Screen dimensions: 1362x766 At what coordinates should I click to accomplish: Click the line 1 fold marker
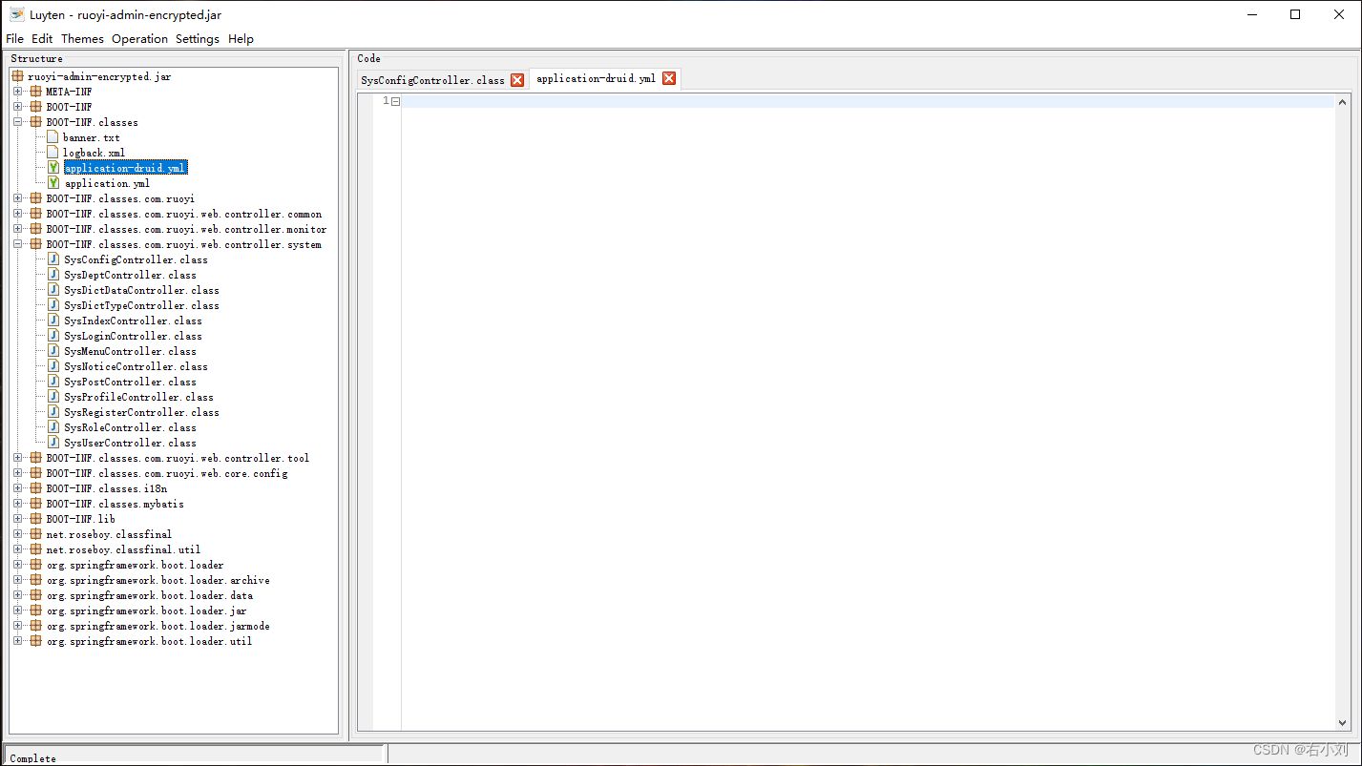coord(395,101)
